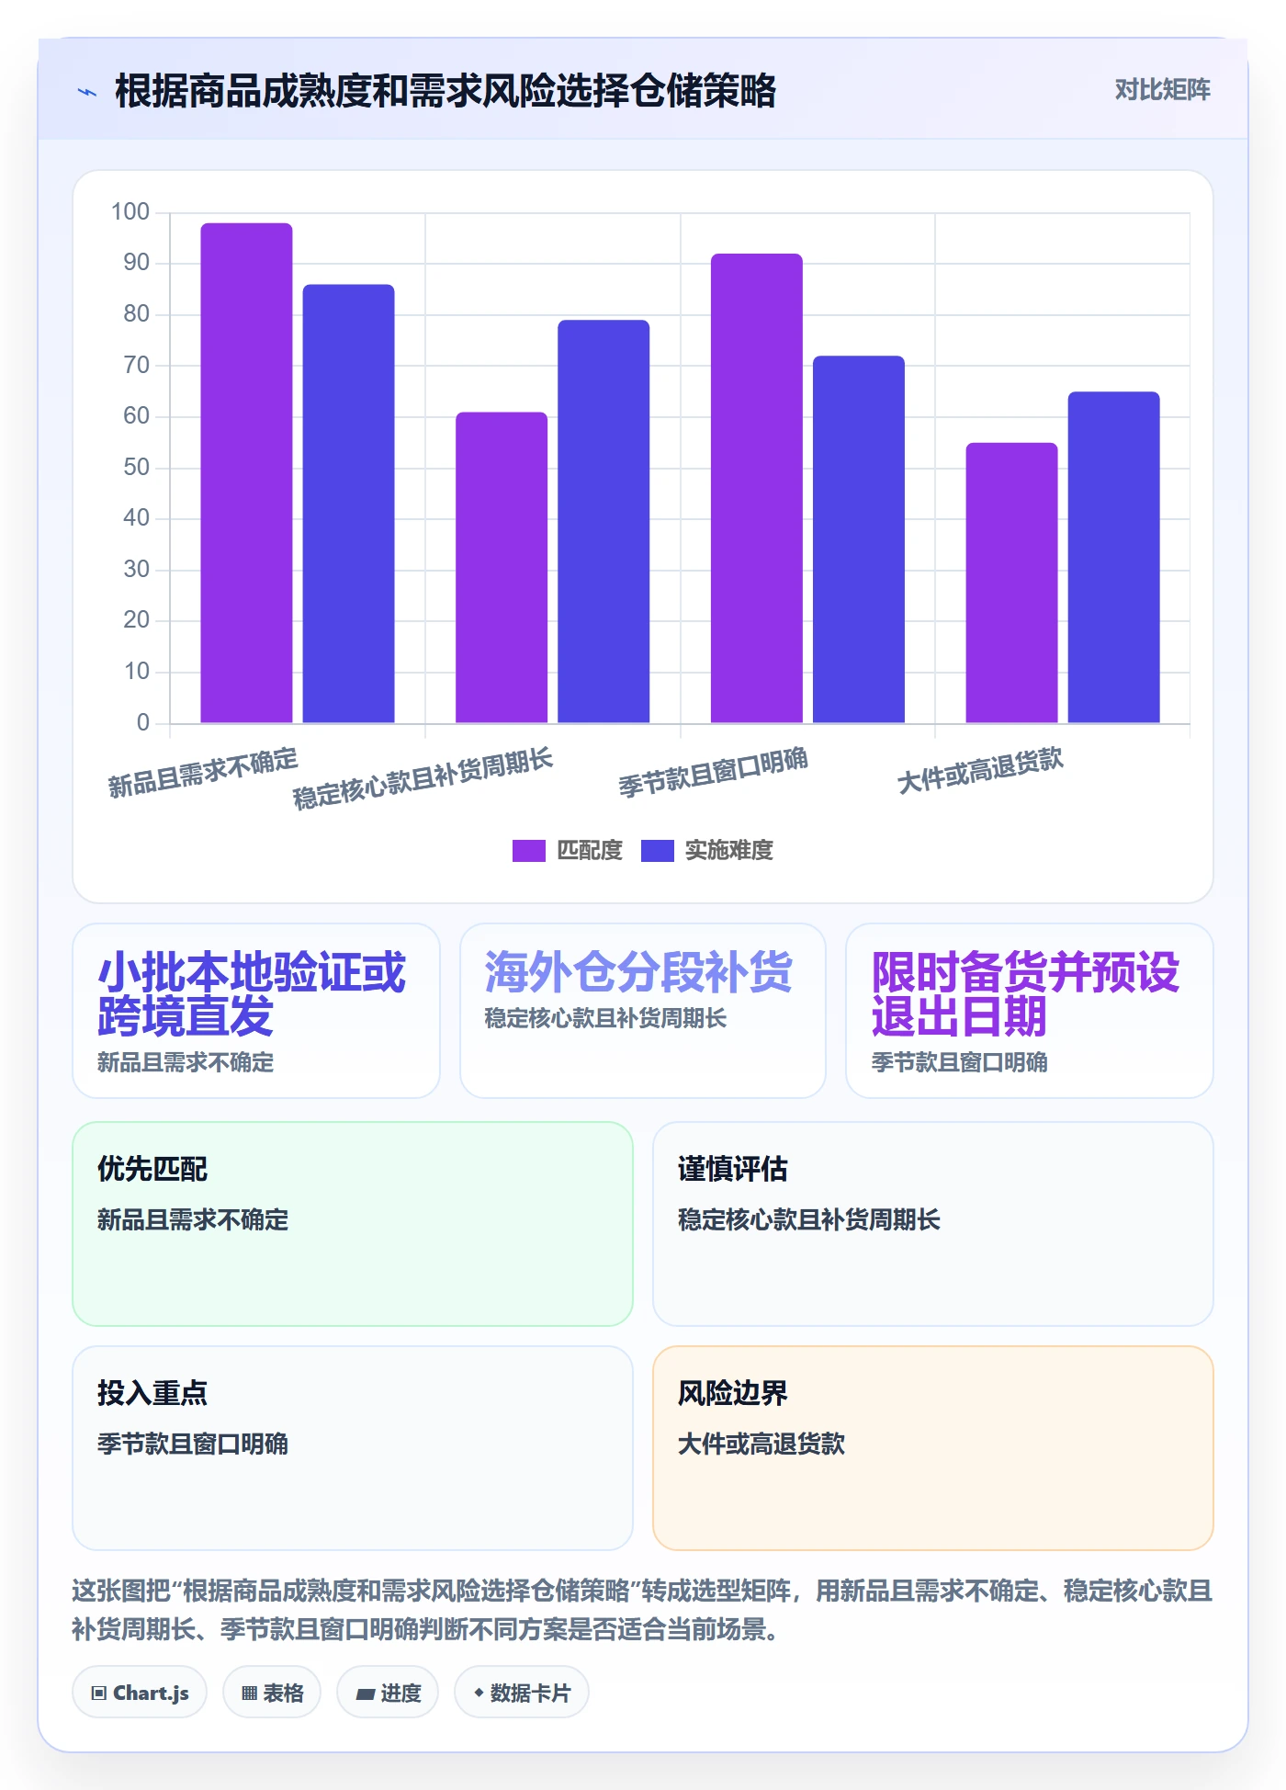Click the 海外仓分段补货 card heading
The image size is (1286, 1790).
tap(638, 972)
